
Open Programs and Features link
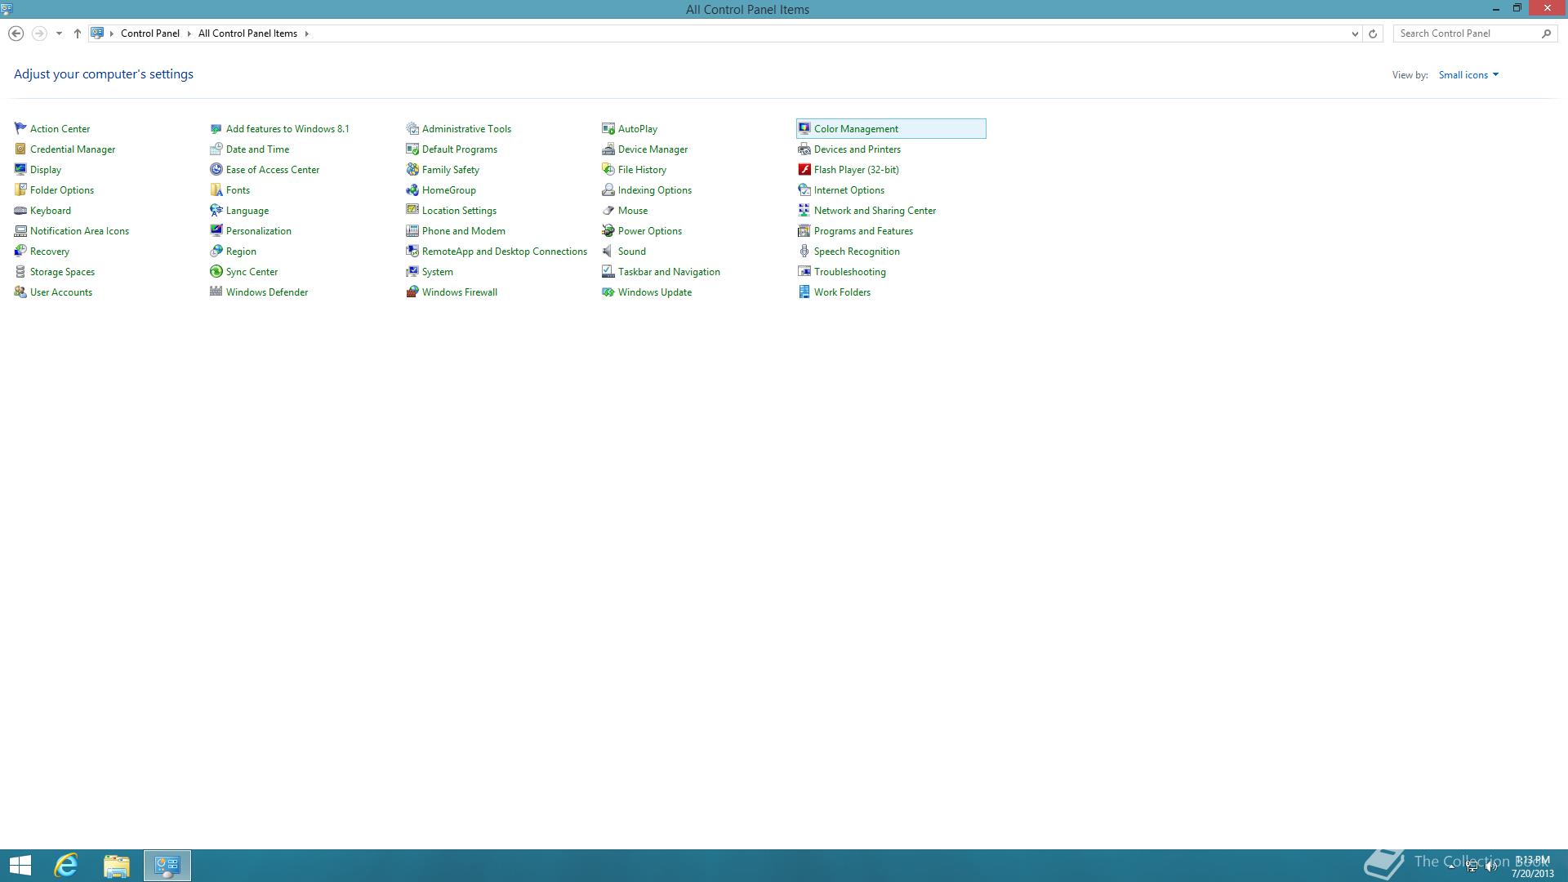tap(863, 231)
